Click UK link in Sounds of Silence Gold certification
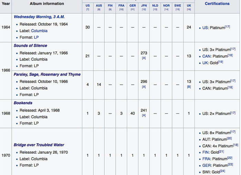 [x=205, y=63]
